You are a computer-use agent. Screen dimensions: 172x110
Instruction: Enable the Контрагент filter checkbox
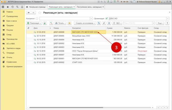point(37,19)
